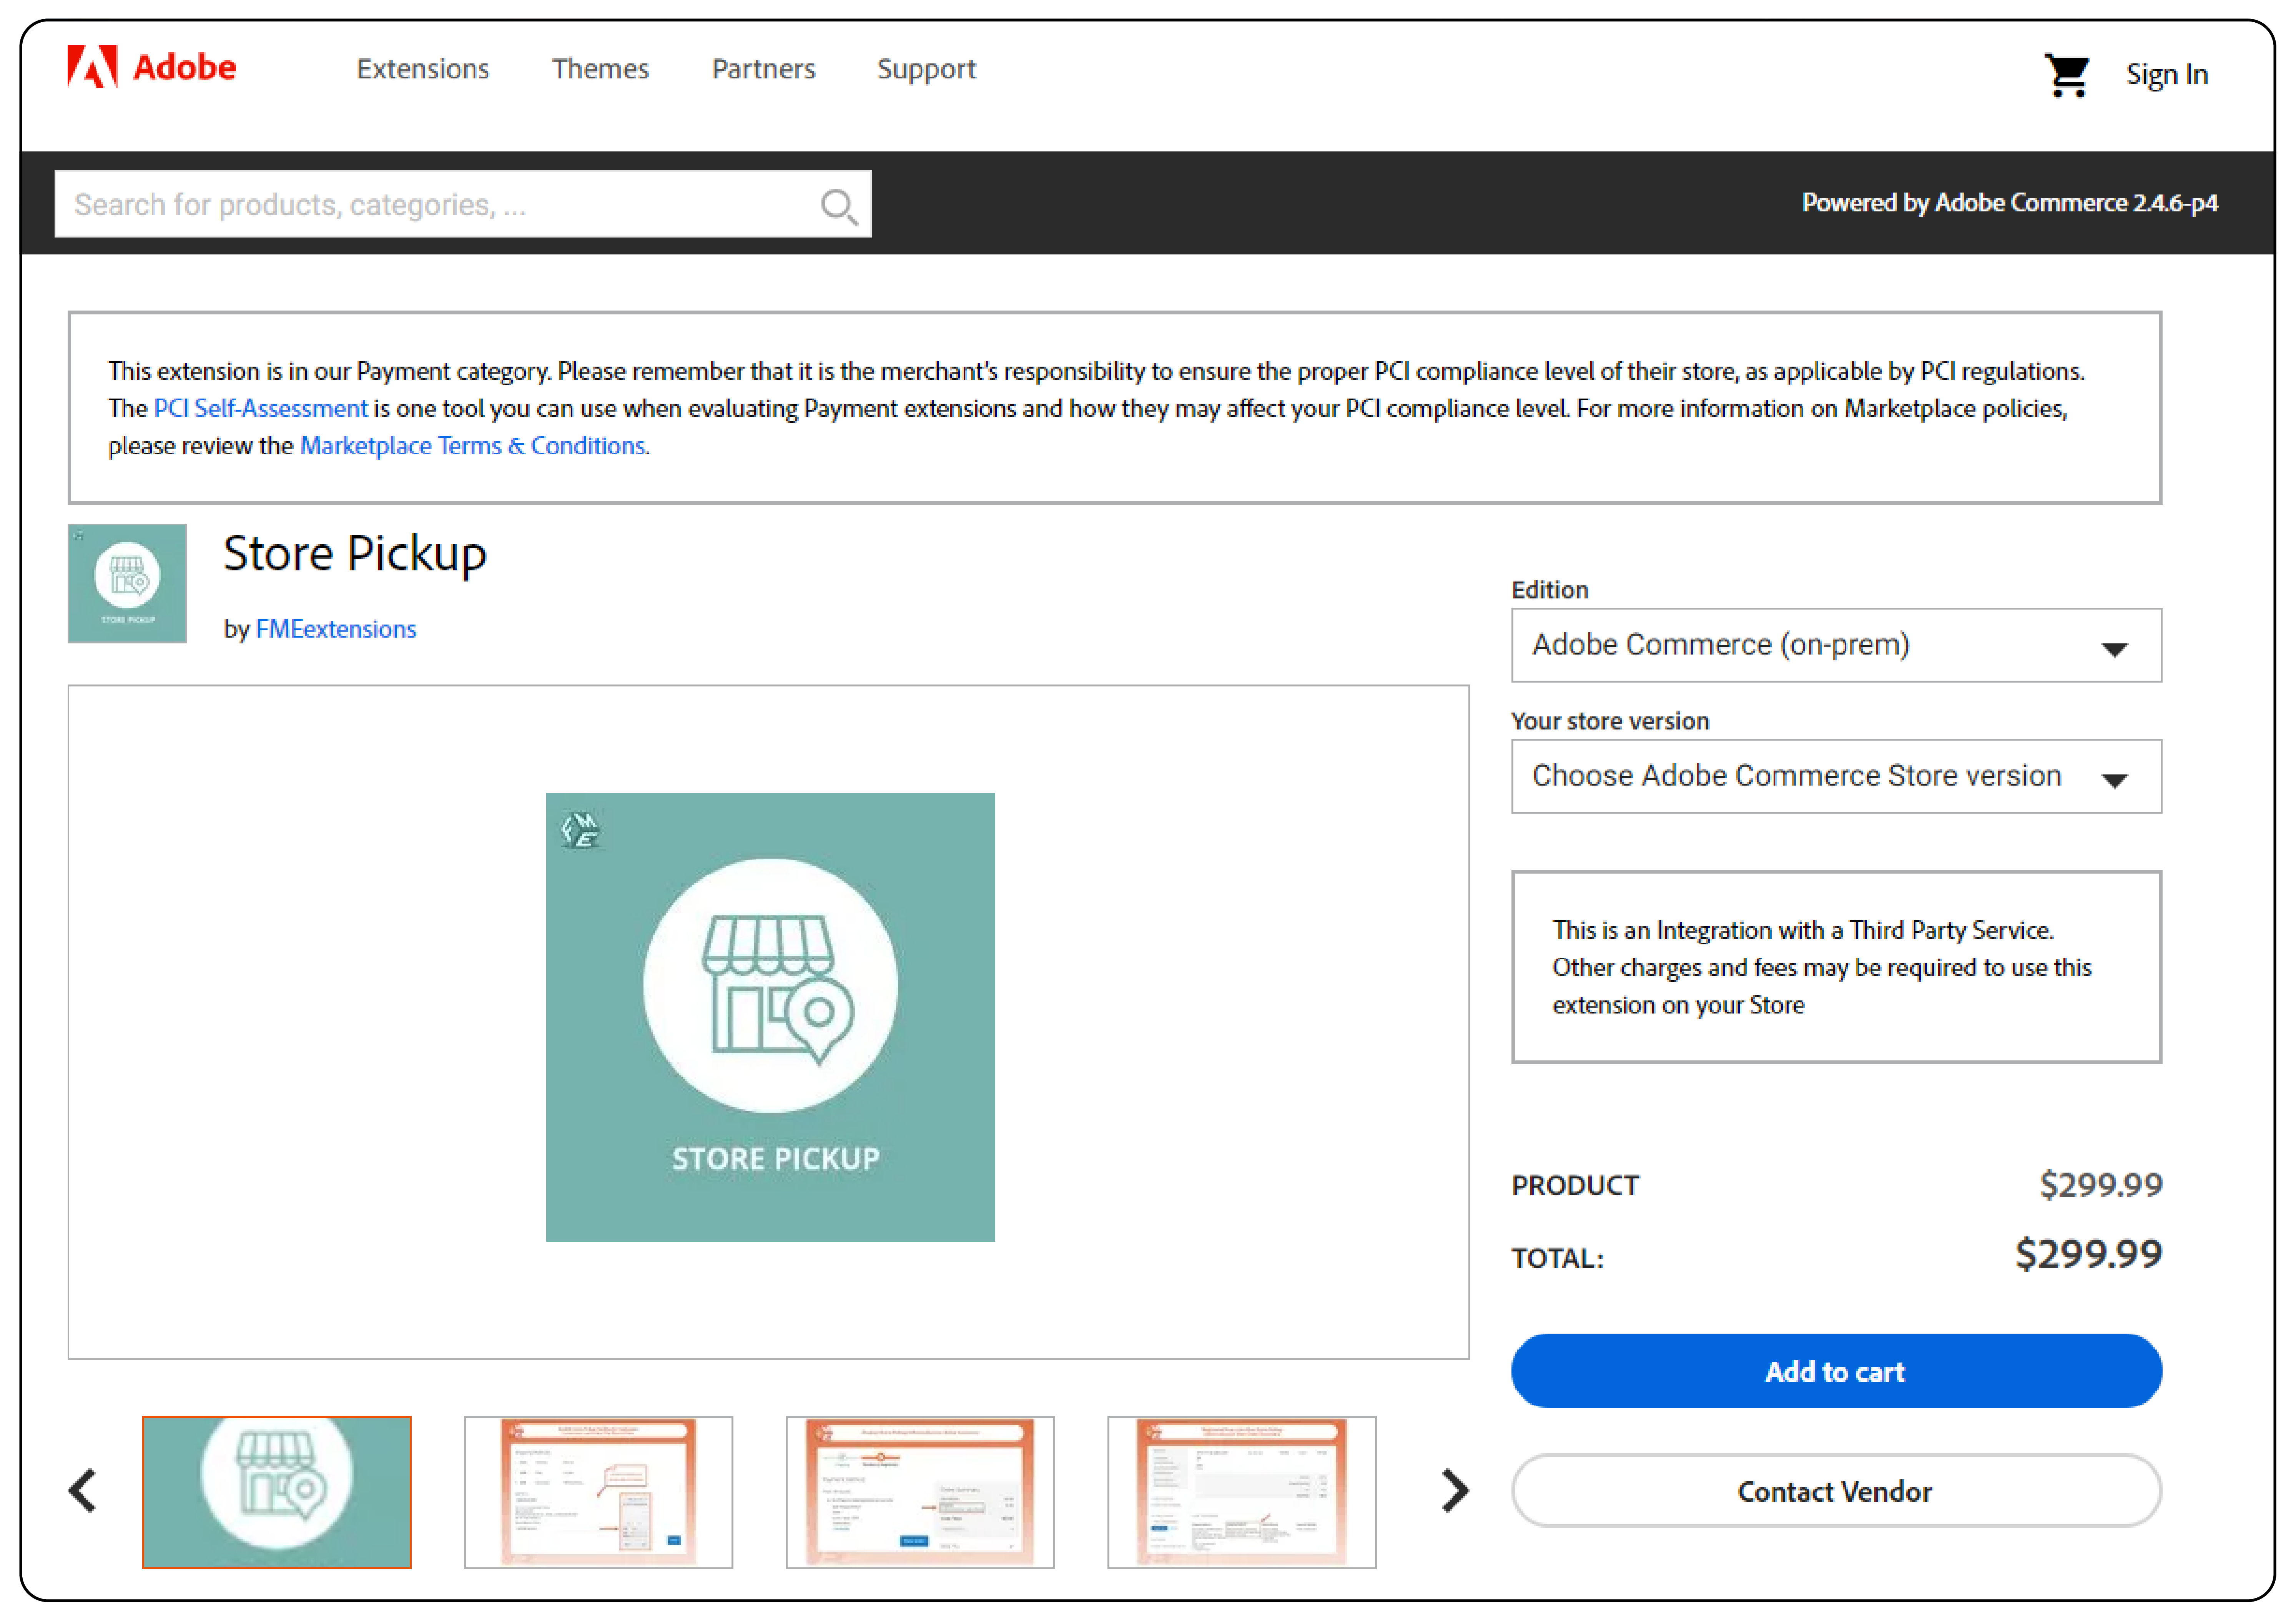
Task: Click the Adobe logo in header
Action: tap(152, 67)
